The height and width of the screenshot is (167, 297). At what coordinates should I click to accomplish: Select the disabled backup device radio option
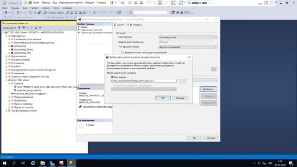[112, 86]
